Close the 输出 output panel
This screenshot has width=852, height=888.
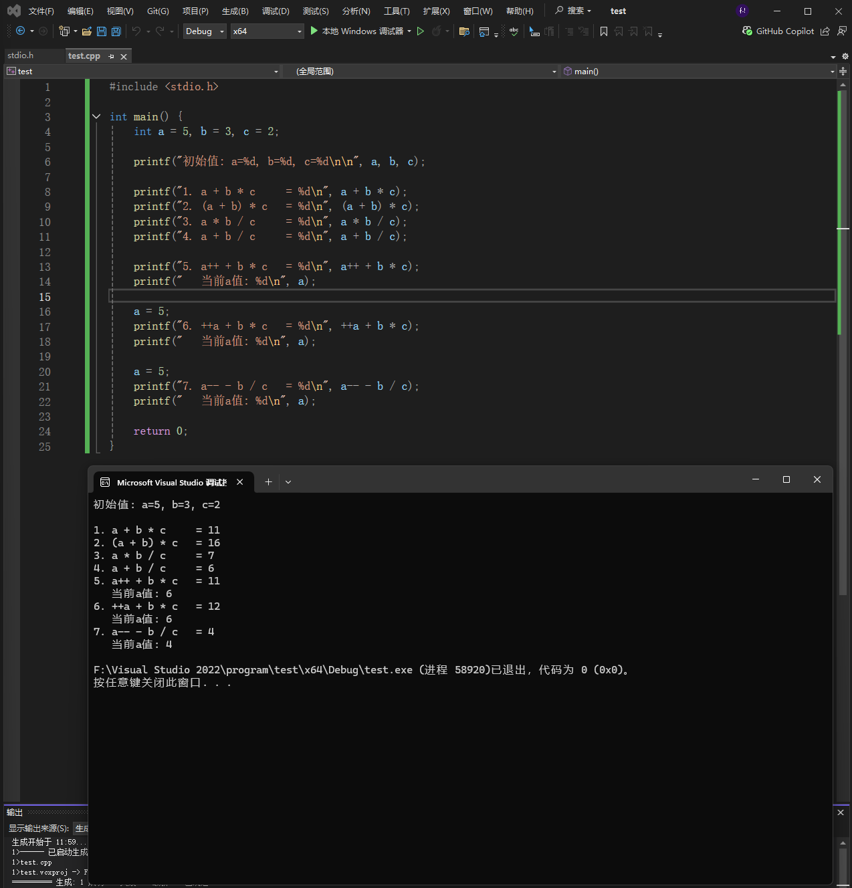[x=841, y=812]
